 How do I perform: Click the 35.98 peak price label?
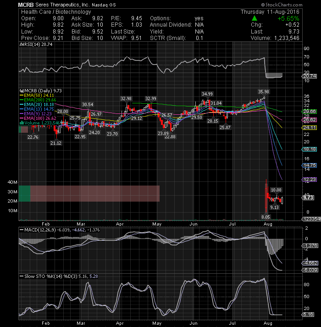click(x=264, y=92)
